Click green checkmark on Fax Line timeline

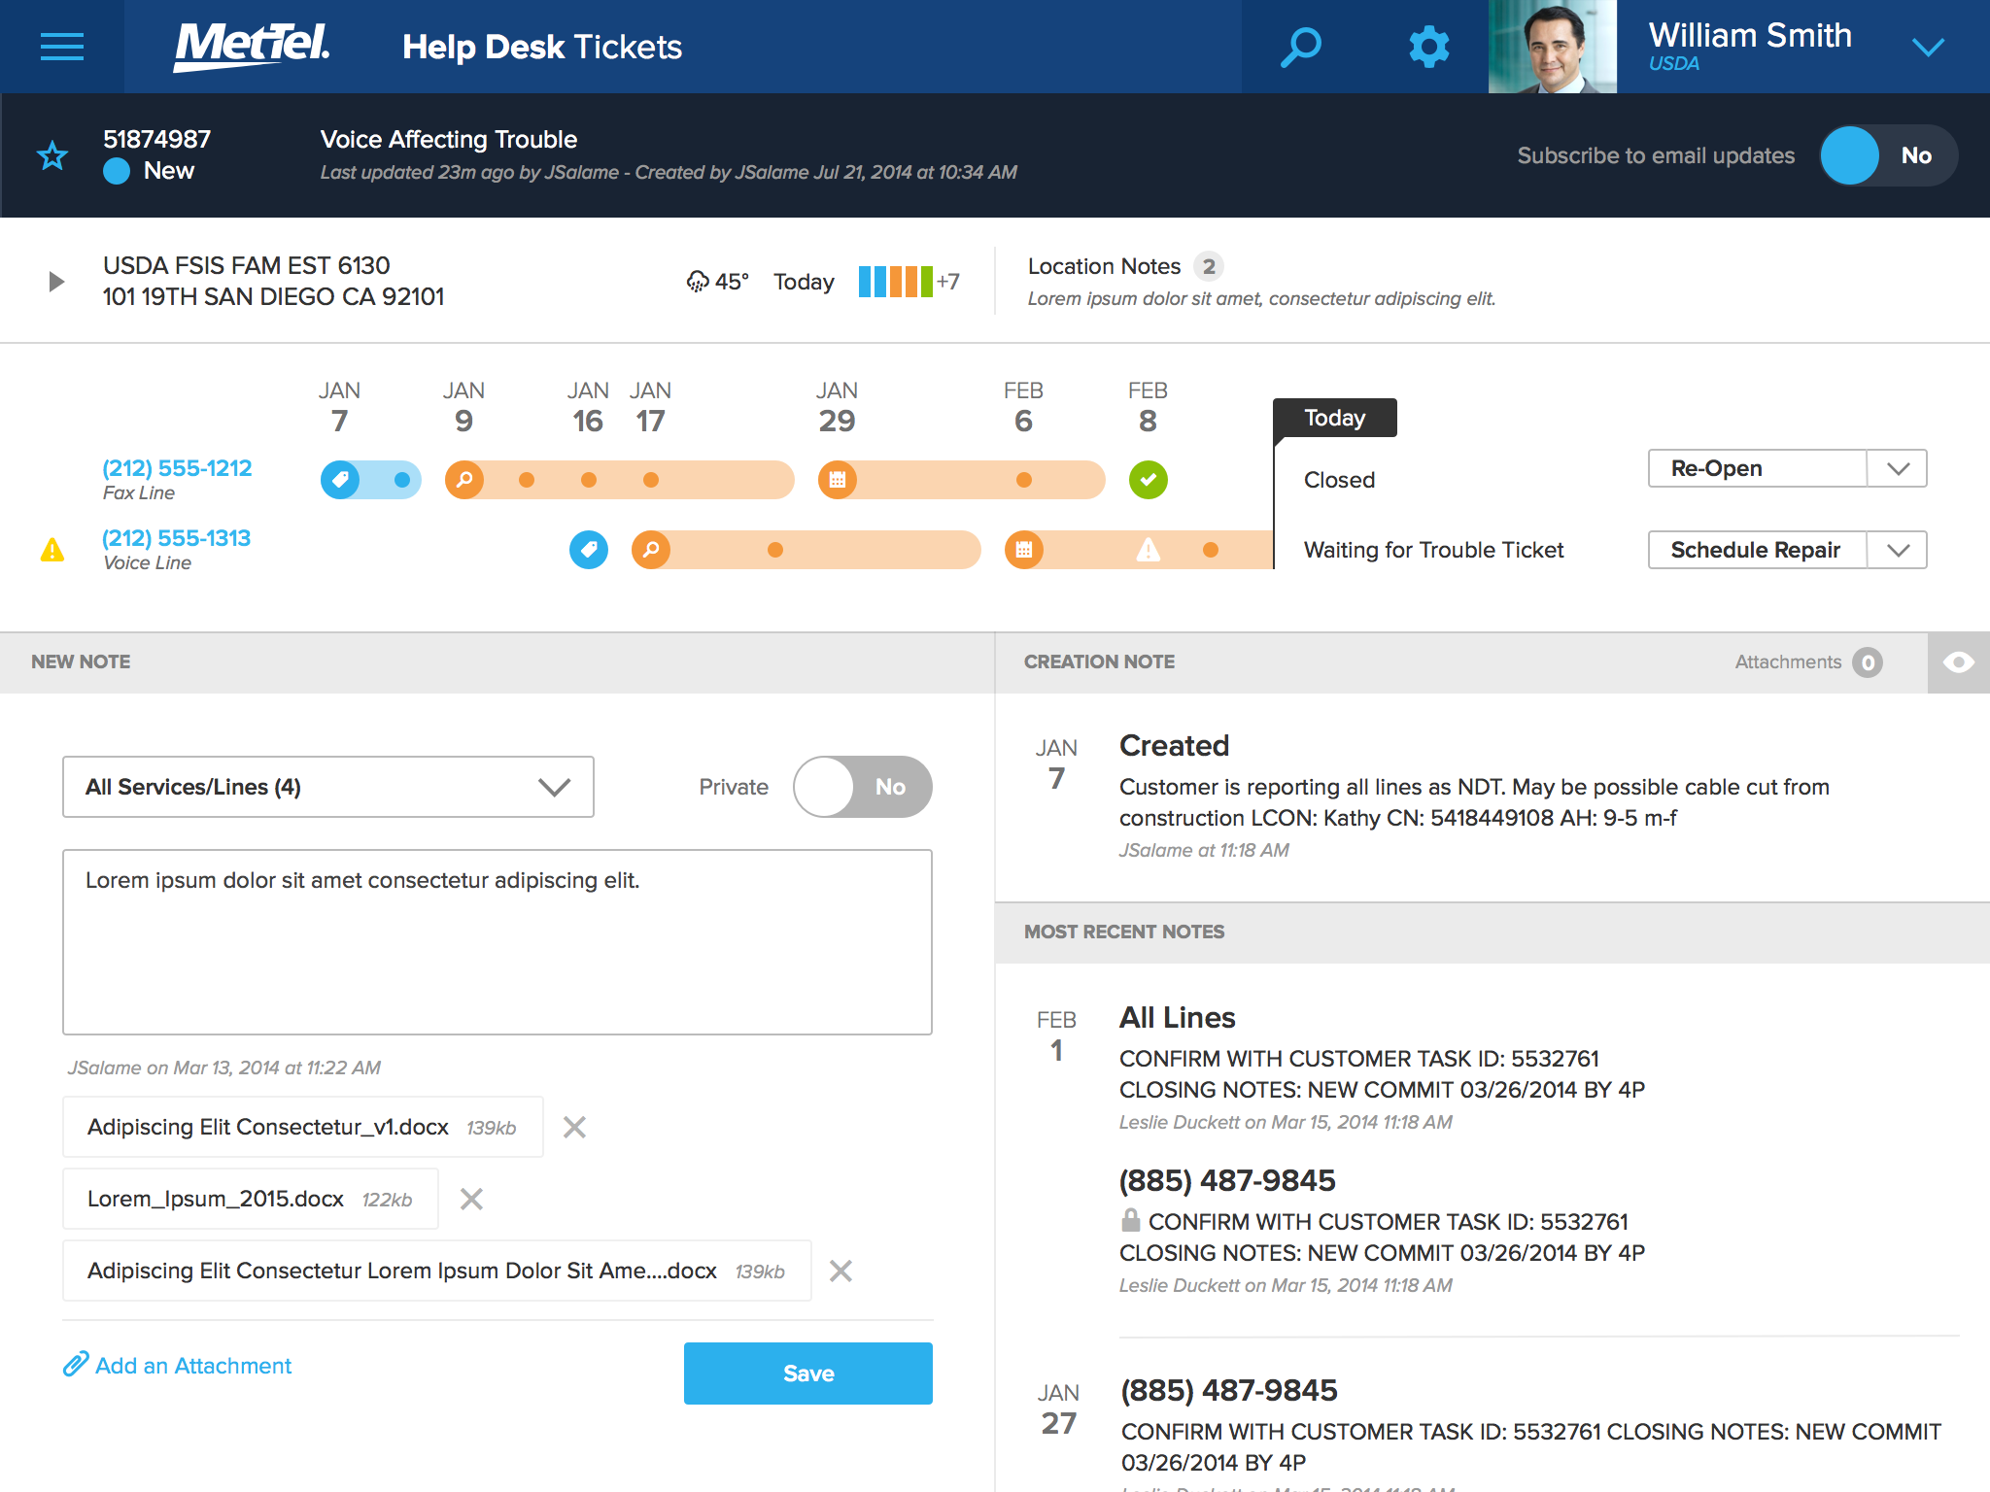(1148, 480)
